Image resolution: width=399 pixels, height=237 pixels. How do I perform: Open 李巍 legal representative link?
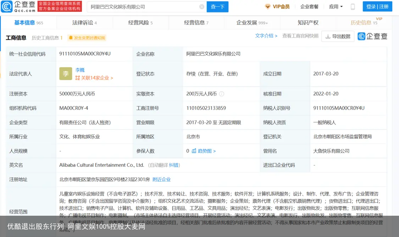coord(80,70)
